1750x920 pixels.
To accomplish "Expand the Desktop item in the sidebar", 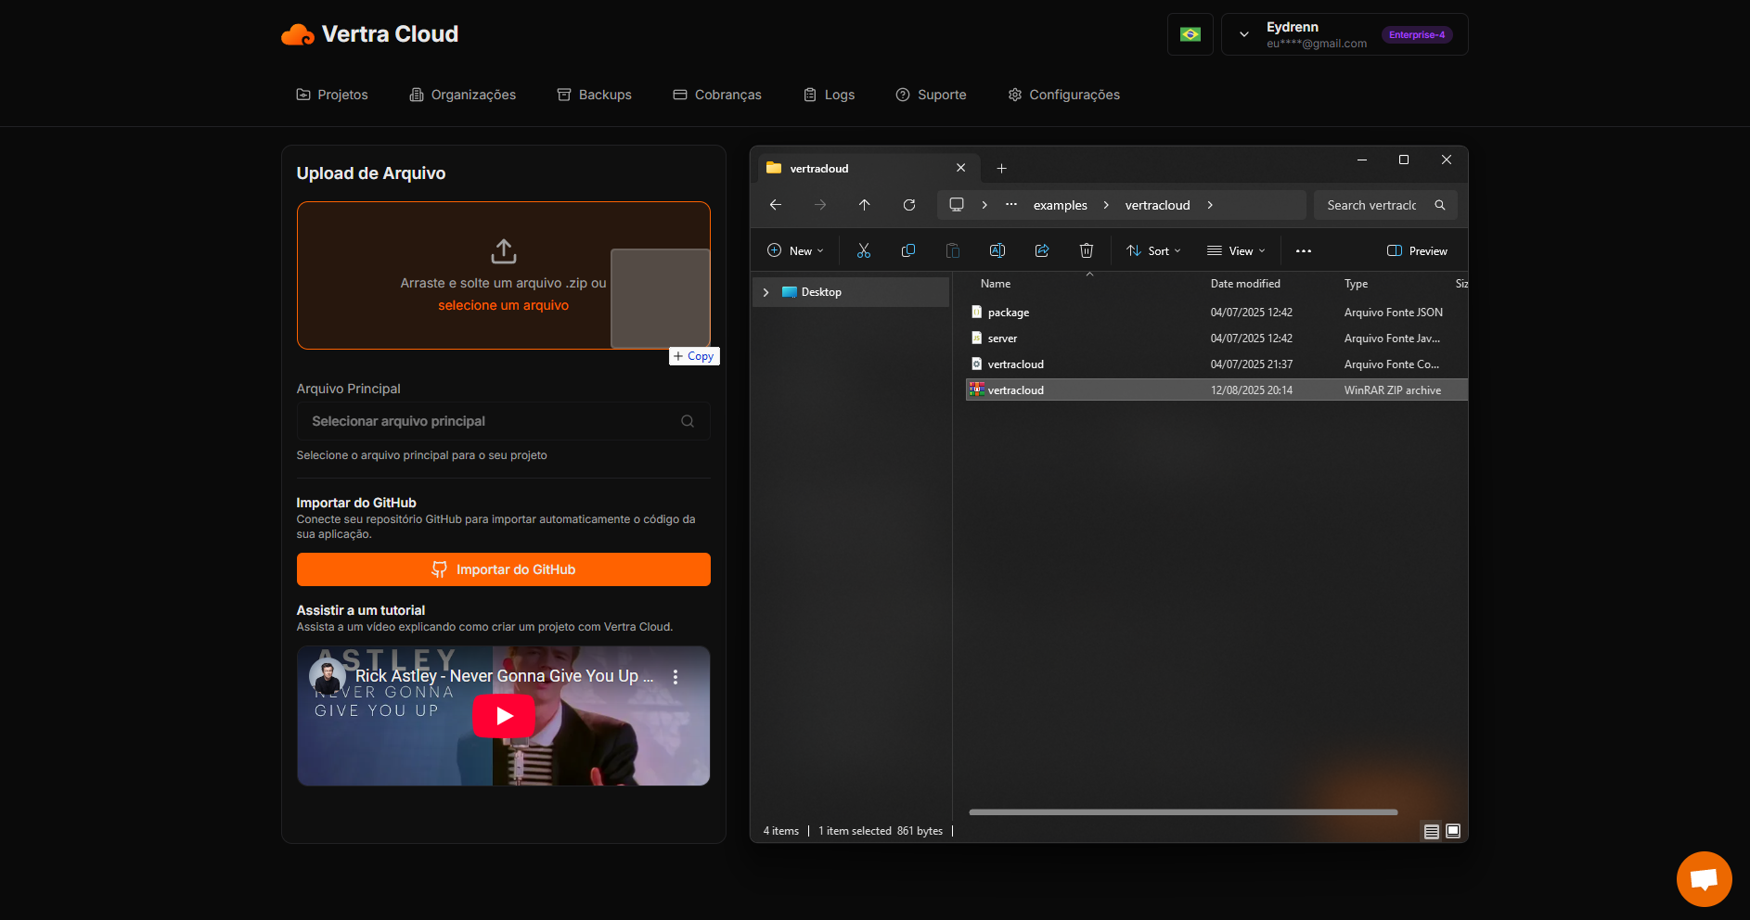I will click(766, 291).
